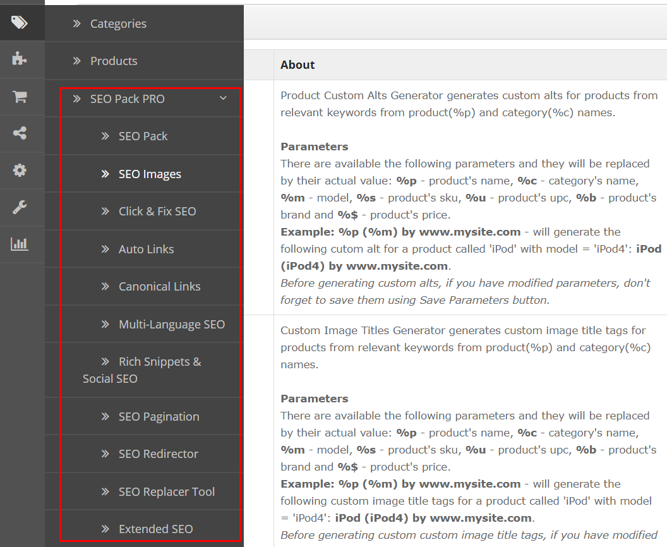
Task: Click the double-arrow icon before SEO Images
Action: point(105,174)
